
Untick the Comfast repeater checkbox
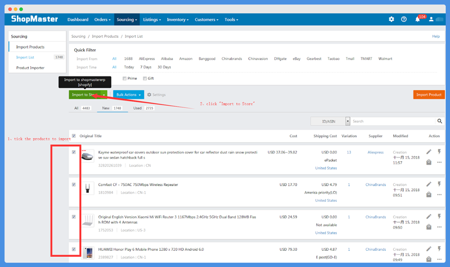tap(74, 185)
